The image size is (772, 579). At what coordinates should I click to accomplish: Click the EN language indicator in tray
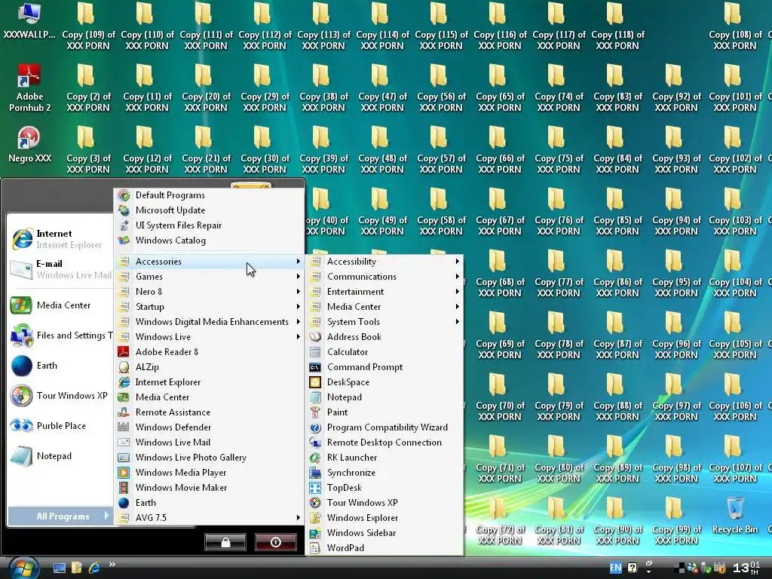click(x=615, y=568)
